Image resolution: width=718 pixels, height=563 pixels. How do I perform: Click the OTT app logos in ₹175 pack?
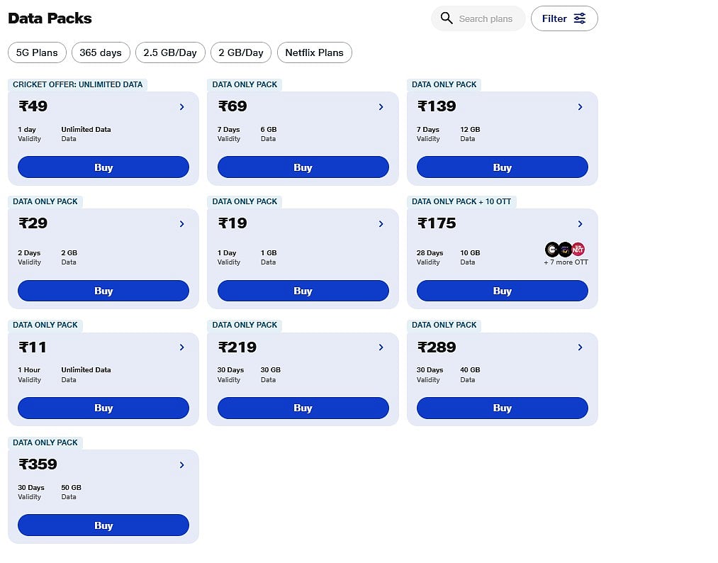(565, 250)
